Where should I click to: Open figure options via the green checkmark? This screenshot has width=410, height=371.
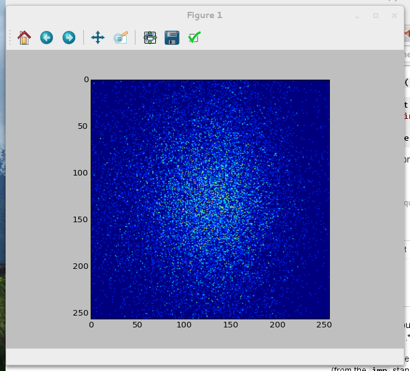click(194, 38)
